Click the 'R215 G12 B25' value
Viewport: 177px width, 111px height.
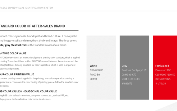pyautogui.click(x=163, y=79)
